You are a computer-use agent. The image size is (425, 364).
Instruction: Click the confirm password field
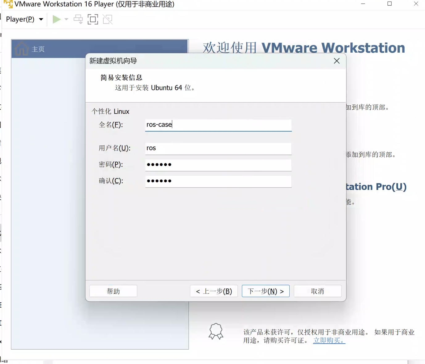218,181
